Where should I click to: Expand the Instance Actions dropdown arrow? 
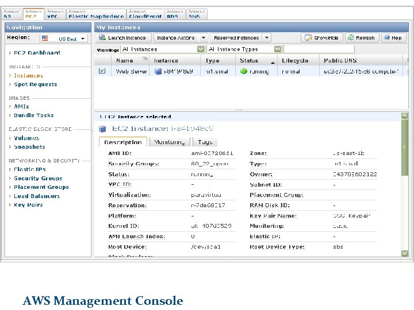[204, 38]
